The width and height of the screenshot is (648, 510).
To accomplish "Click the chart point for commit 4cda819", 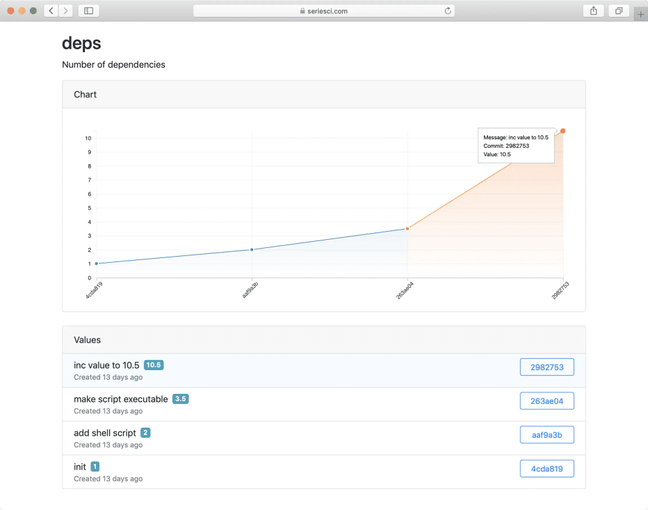I will (97, 263).
